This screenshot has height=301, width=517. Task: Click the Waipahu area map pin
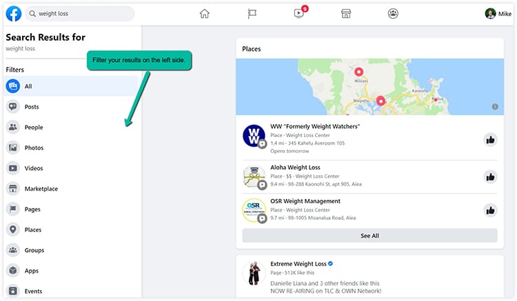click(381, 101)
